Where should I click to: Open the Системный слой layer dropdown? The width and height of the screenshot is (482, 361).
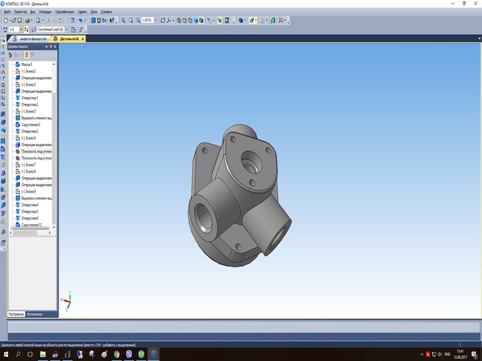pyautogui.click(x=67, y=30)
